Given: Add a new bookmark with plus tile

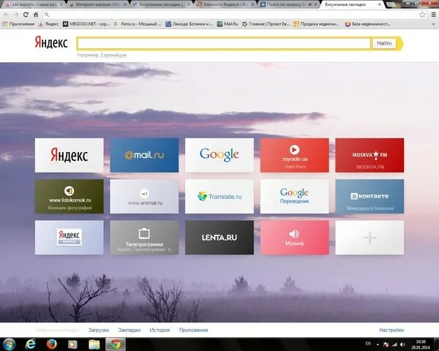Looking at the screenshot, I should (x=369, y=238).
